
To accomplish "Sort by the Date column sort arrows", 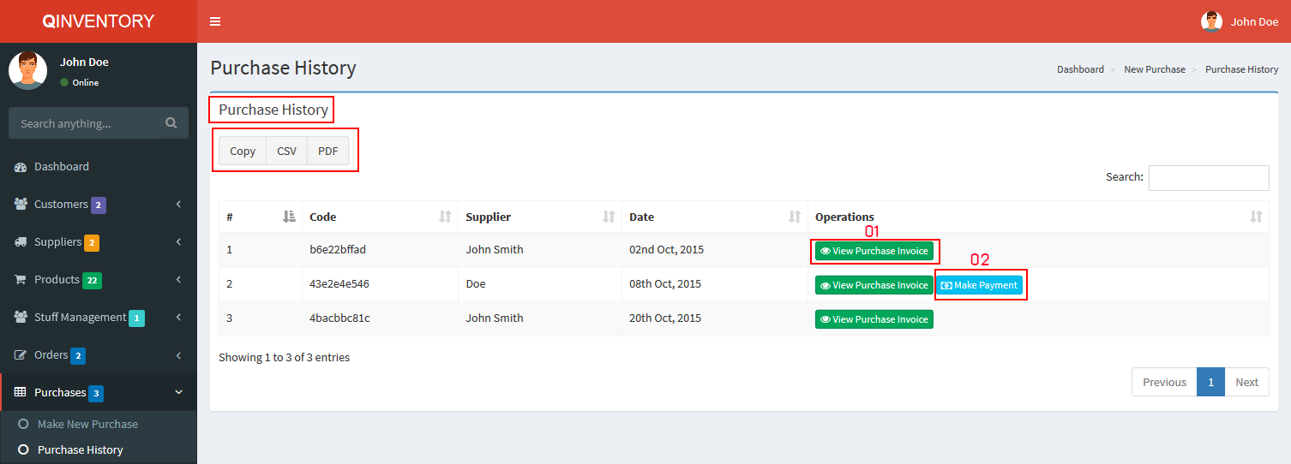I will 795,217.
